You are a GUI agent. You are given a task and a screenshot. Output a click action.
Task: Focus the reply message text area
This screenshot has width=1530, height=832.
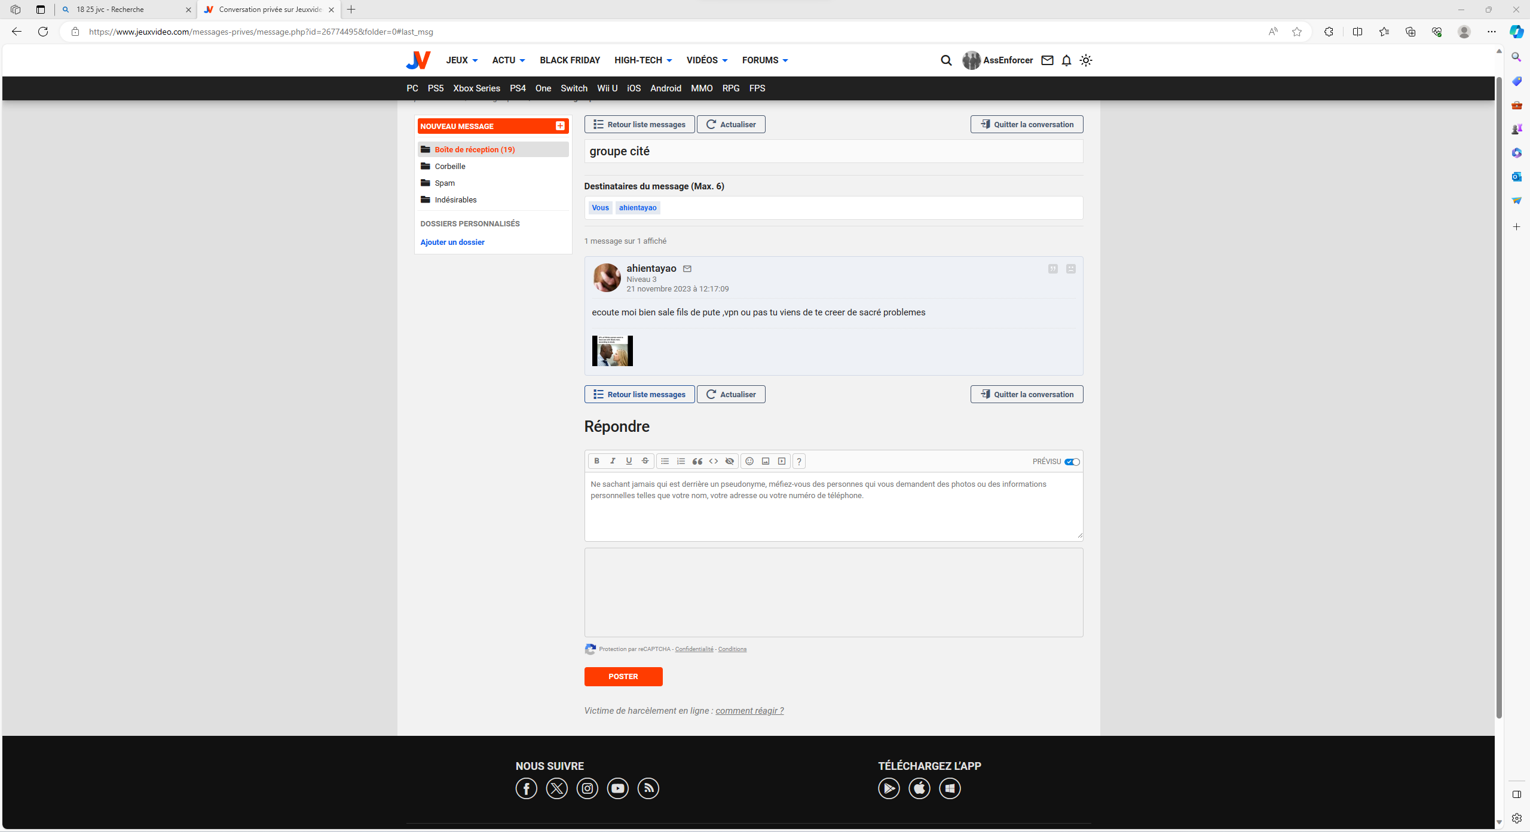click(x=834, y=506)
